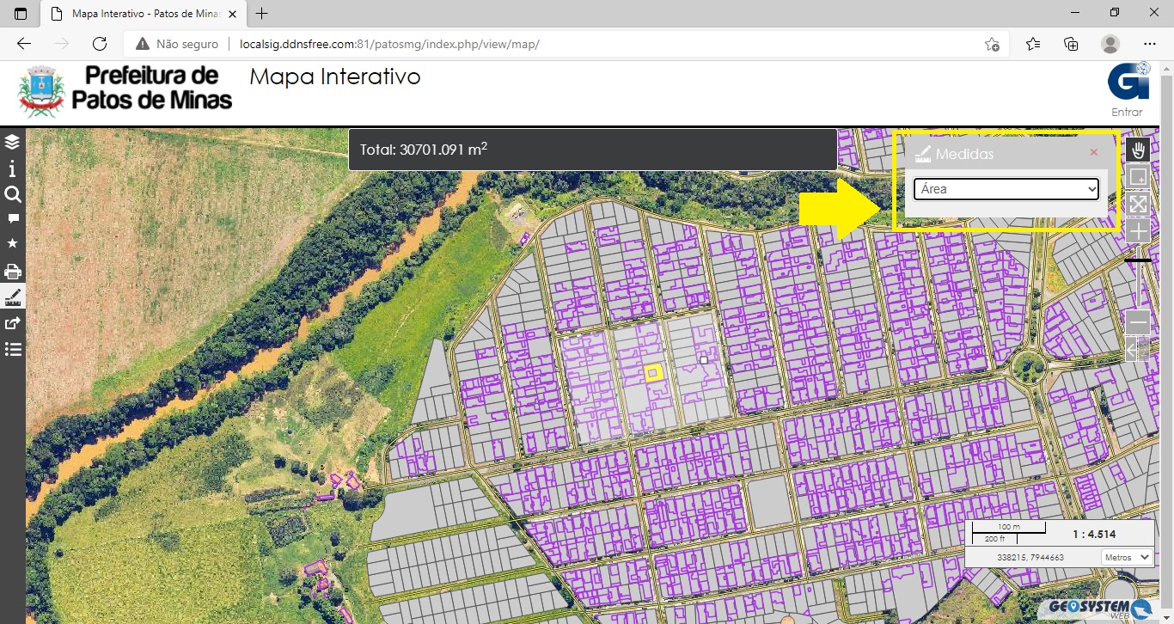1174x624 pixels.
Task: Open the legend list icon
Action: pyautogui.click(x=12, y=349)
